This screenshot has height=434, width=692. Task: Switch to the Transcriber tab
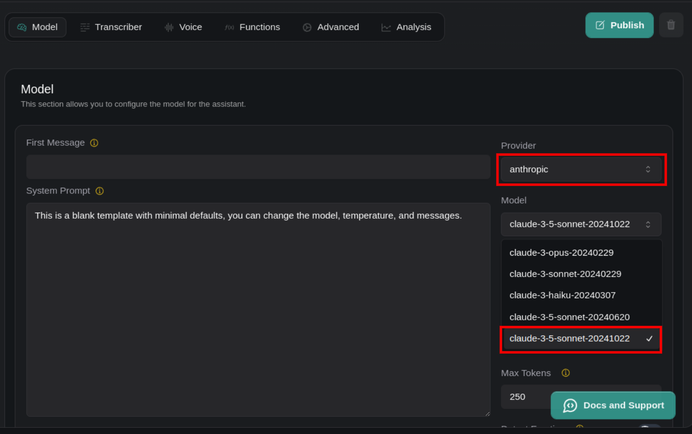(x=111, y=27)
